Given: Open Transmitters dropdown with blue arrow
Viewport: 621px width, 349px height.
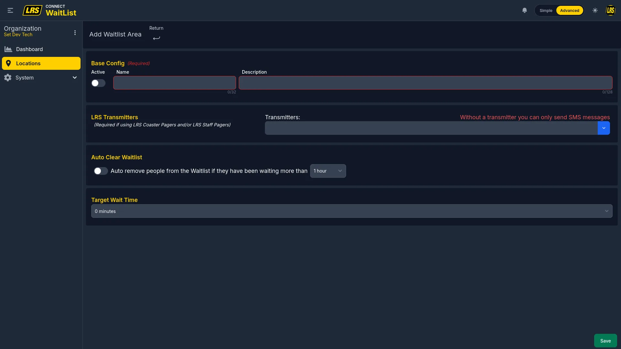Looking at the screenshot, I should point(604,128).
